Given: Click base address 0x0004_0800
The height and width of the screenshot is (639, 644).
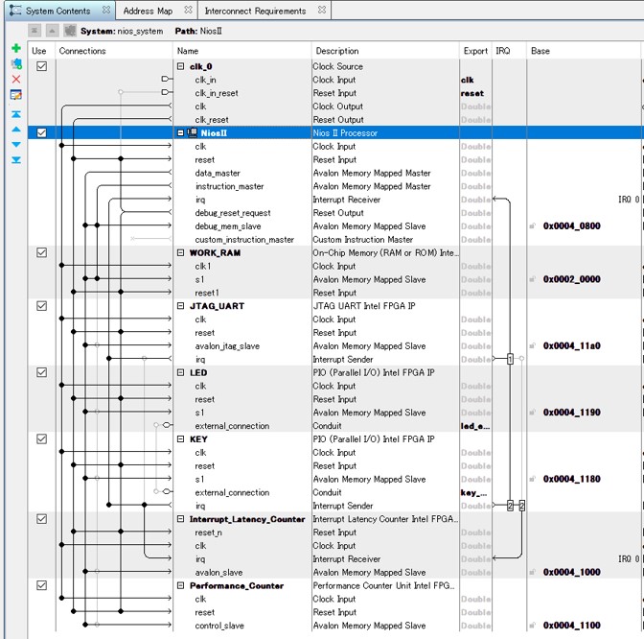Looking at the screenshot, I should [x=572, y=225].
